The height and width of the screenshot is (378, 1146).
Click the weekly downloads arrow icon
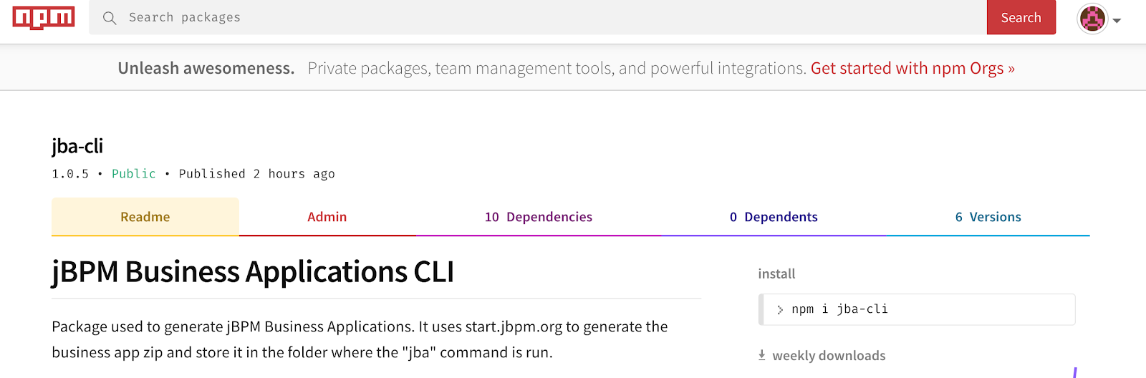[762, 355]
